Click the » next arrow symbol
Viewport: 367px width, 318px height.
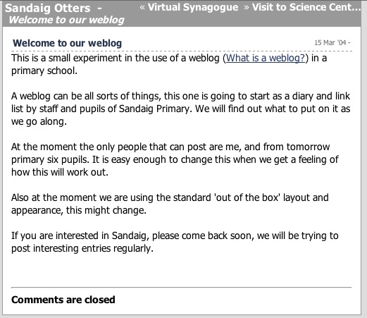[x=247, y=8]
